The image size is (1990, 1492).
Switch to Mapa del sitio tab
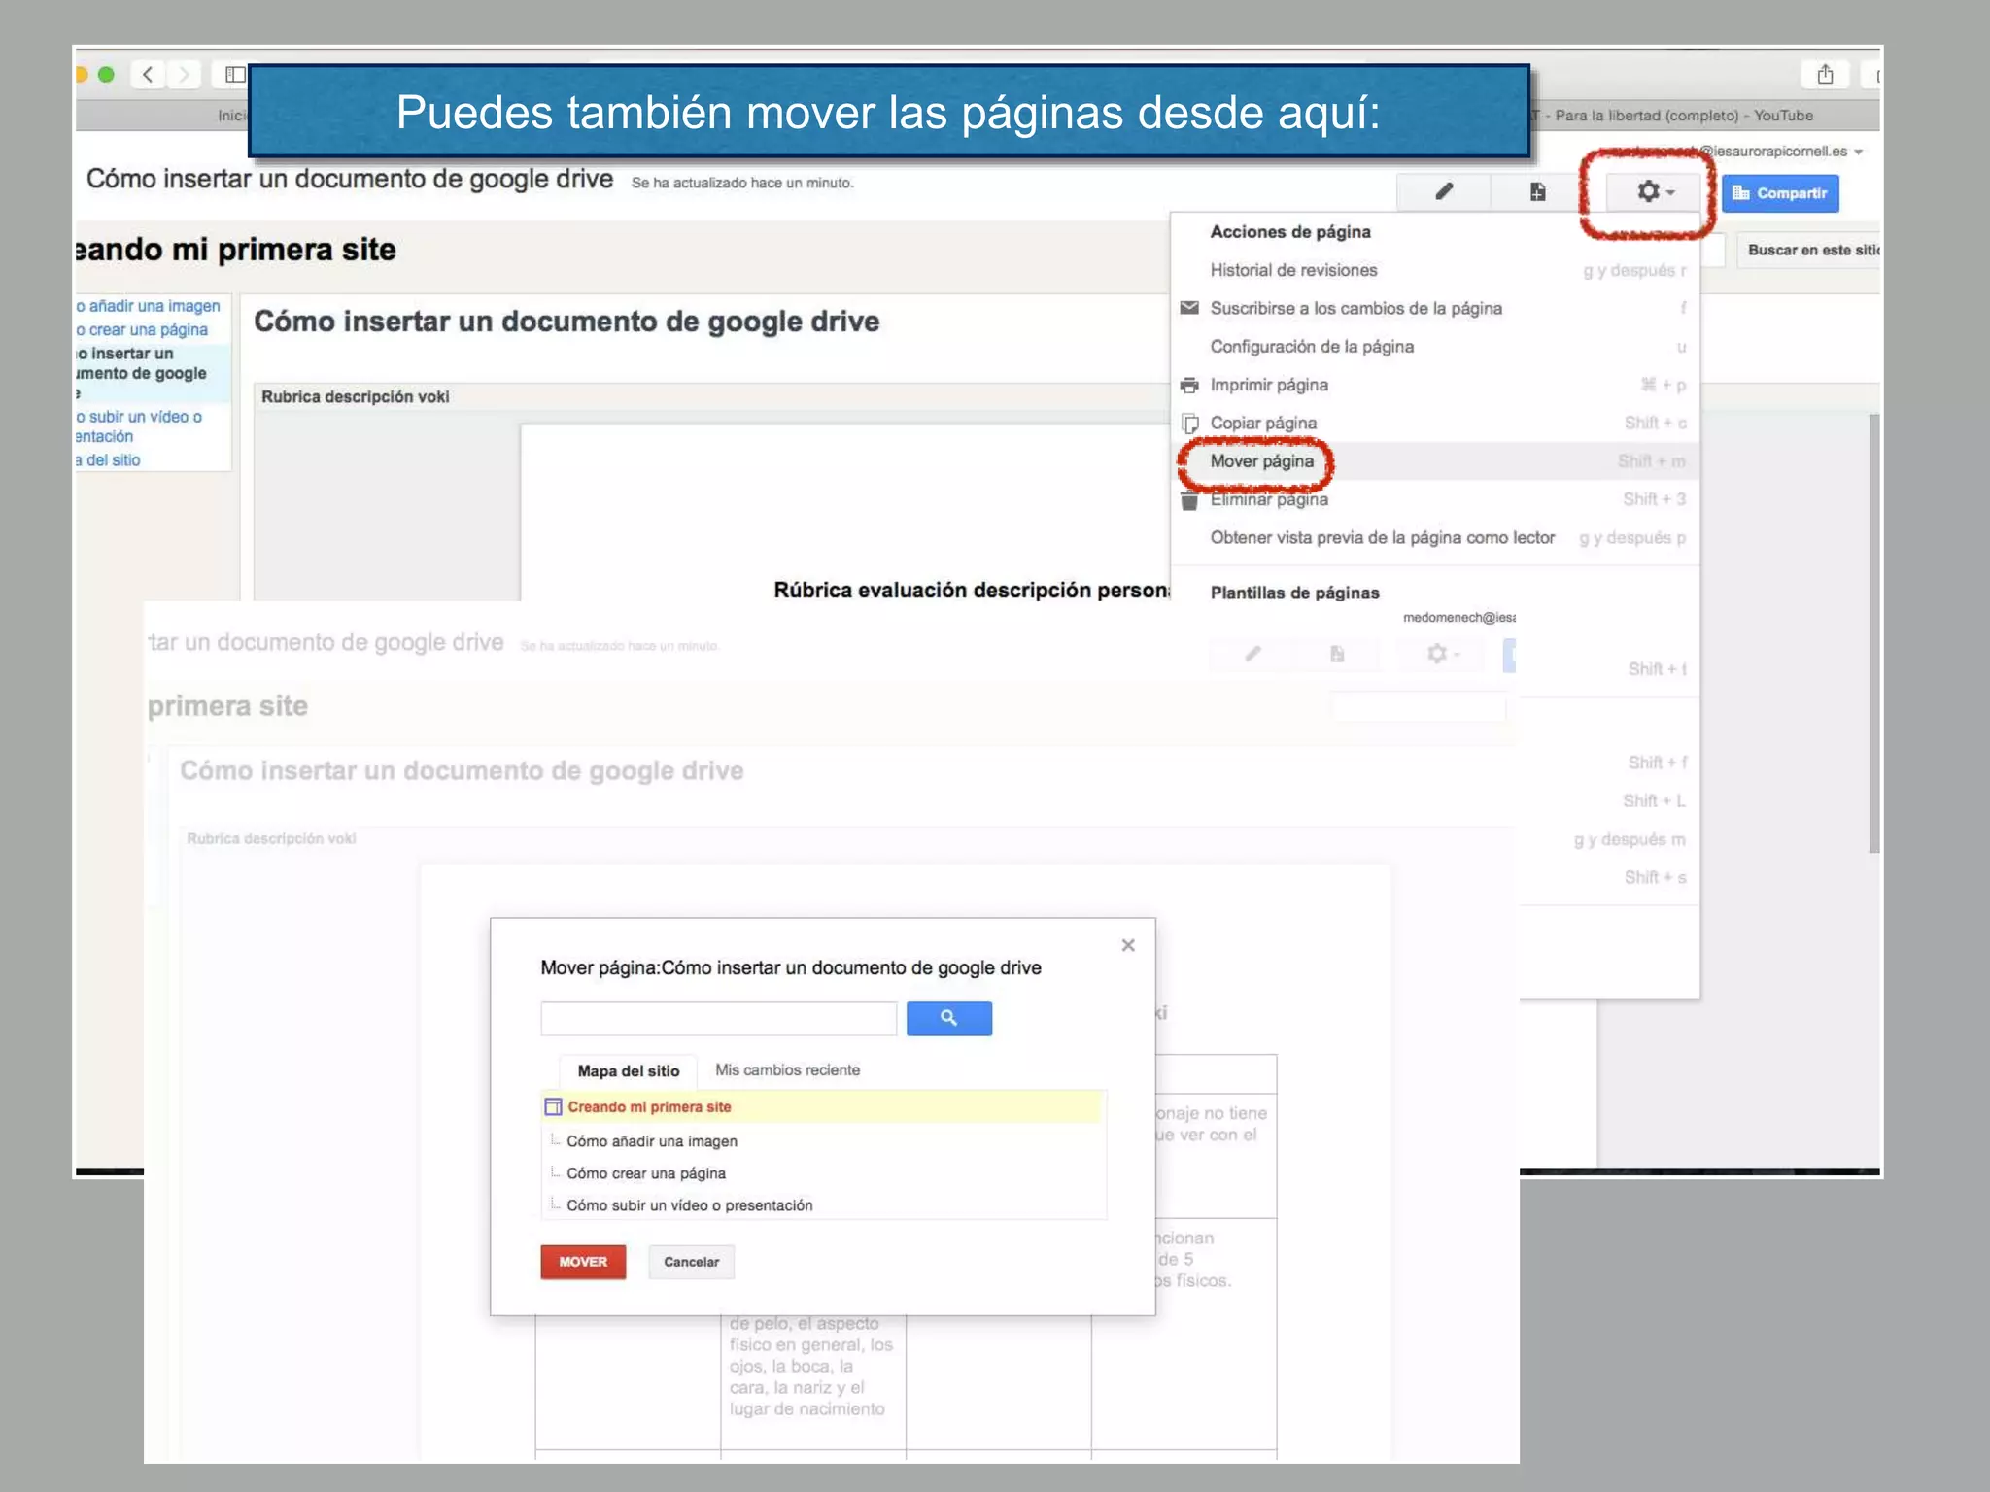[x=629, y=1070]
